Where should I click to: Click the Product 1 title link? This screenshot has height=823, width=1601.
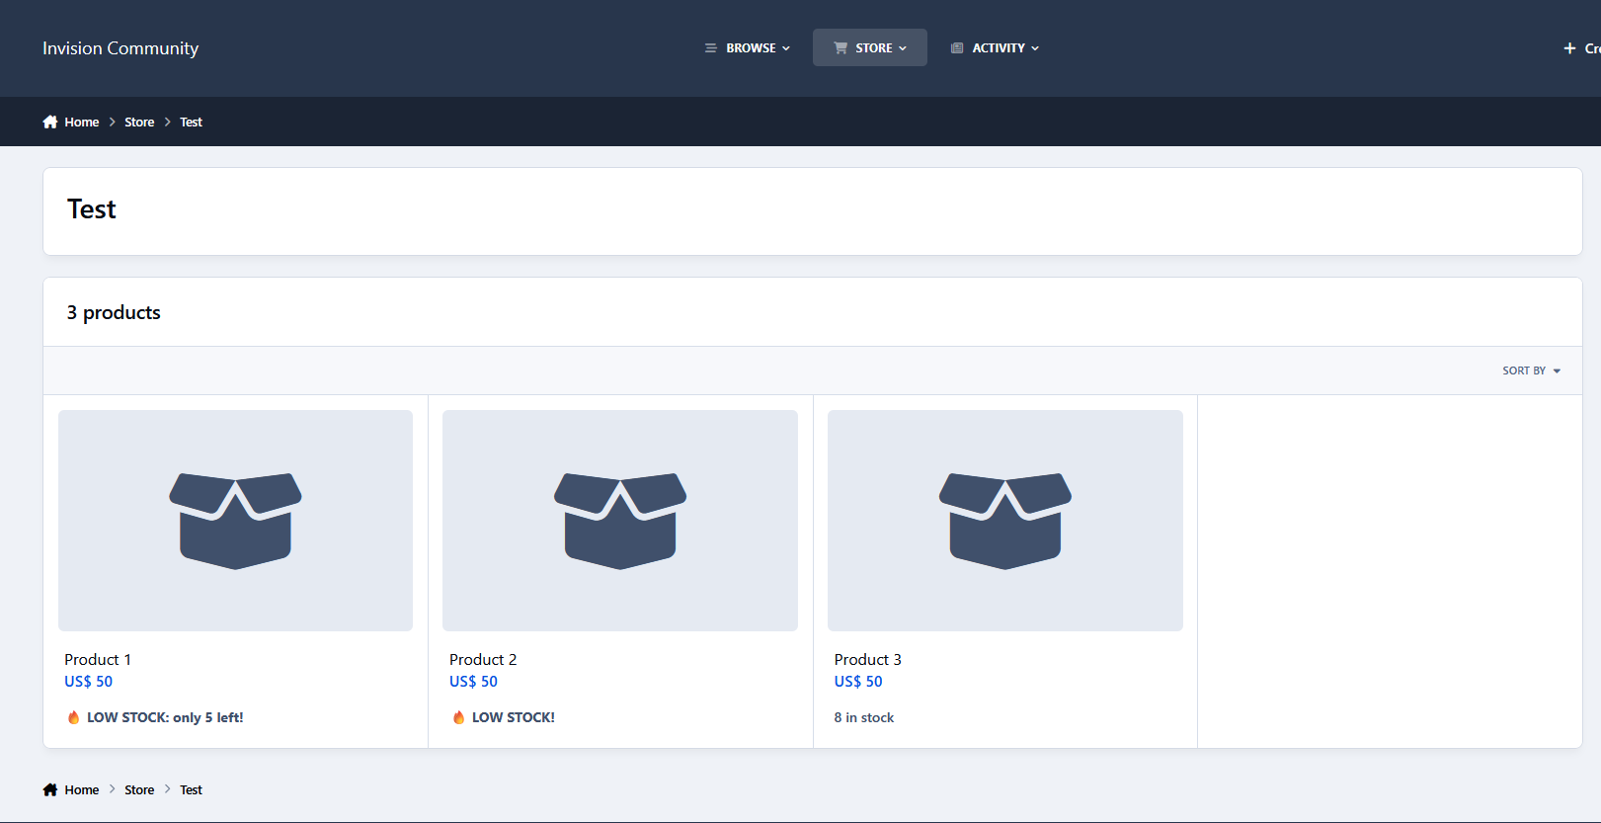tap(98, 659)
